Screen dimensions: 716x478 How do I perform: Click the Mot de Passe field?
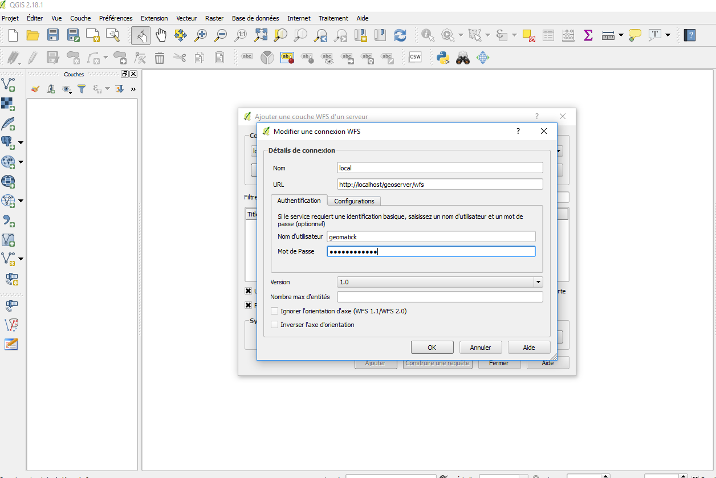(431, 251)
